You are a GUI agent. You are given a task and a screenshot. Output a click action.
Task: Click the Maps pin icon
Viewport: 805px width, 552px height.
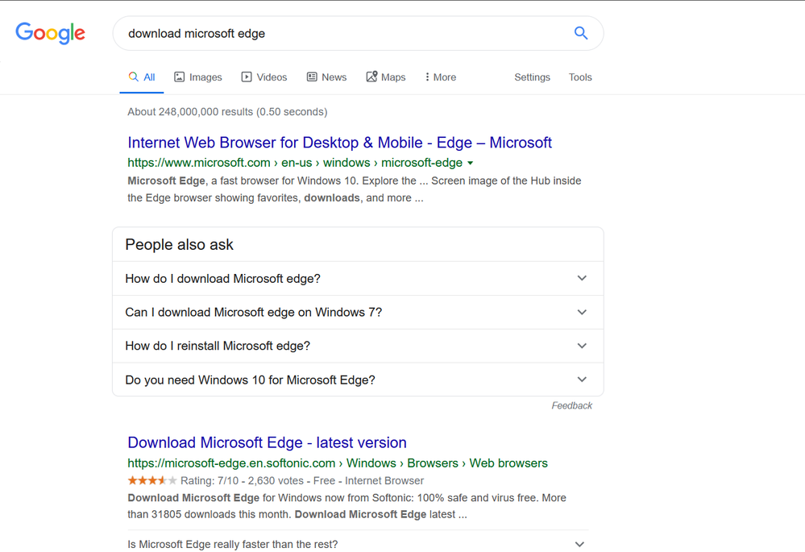[371, 77]
